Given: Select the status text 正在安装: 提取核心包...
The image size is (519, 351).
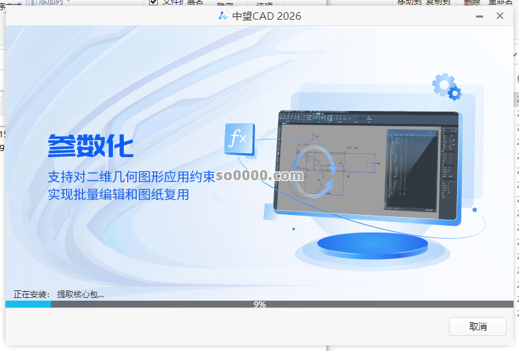Looking at the screenshot, I should [x=58, y=294].
